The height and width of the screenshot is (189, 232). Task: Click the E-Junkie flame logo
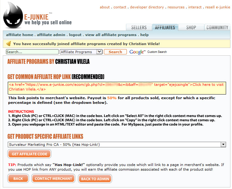13,15
